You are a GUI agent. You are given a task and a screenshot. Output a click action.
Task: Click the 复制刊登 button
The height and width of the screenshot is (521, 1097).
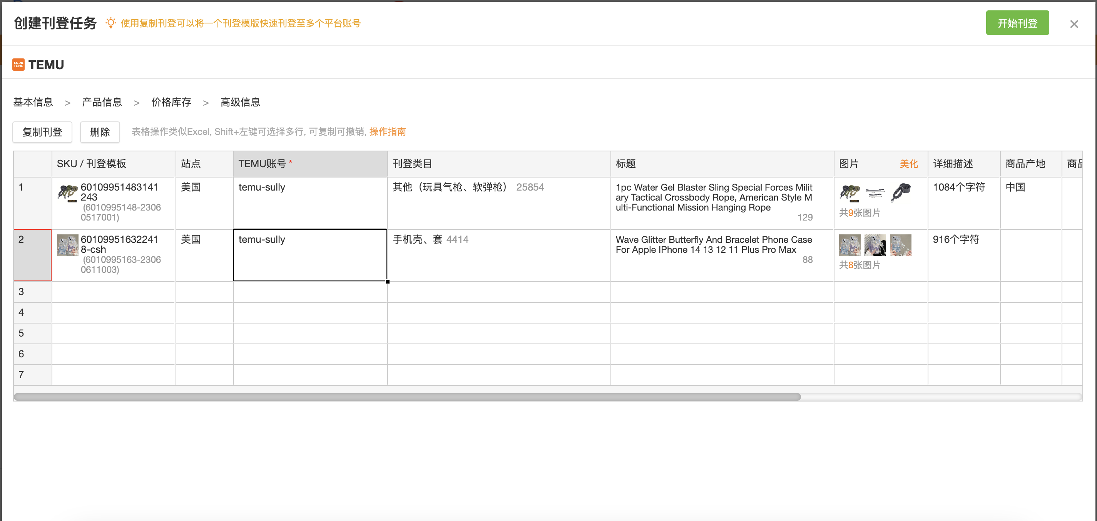[42, 132]
